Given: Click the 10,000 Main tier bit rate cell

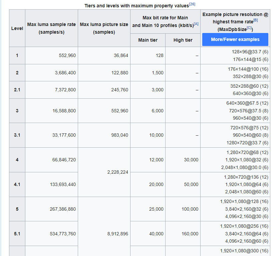Looking at the screenshot, I should coord(148,135).
